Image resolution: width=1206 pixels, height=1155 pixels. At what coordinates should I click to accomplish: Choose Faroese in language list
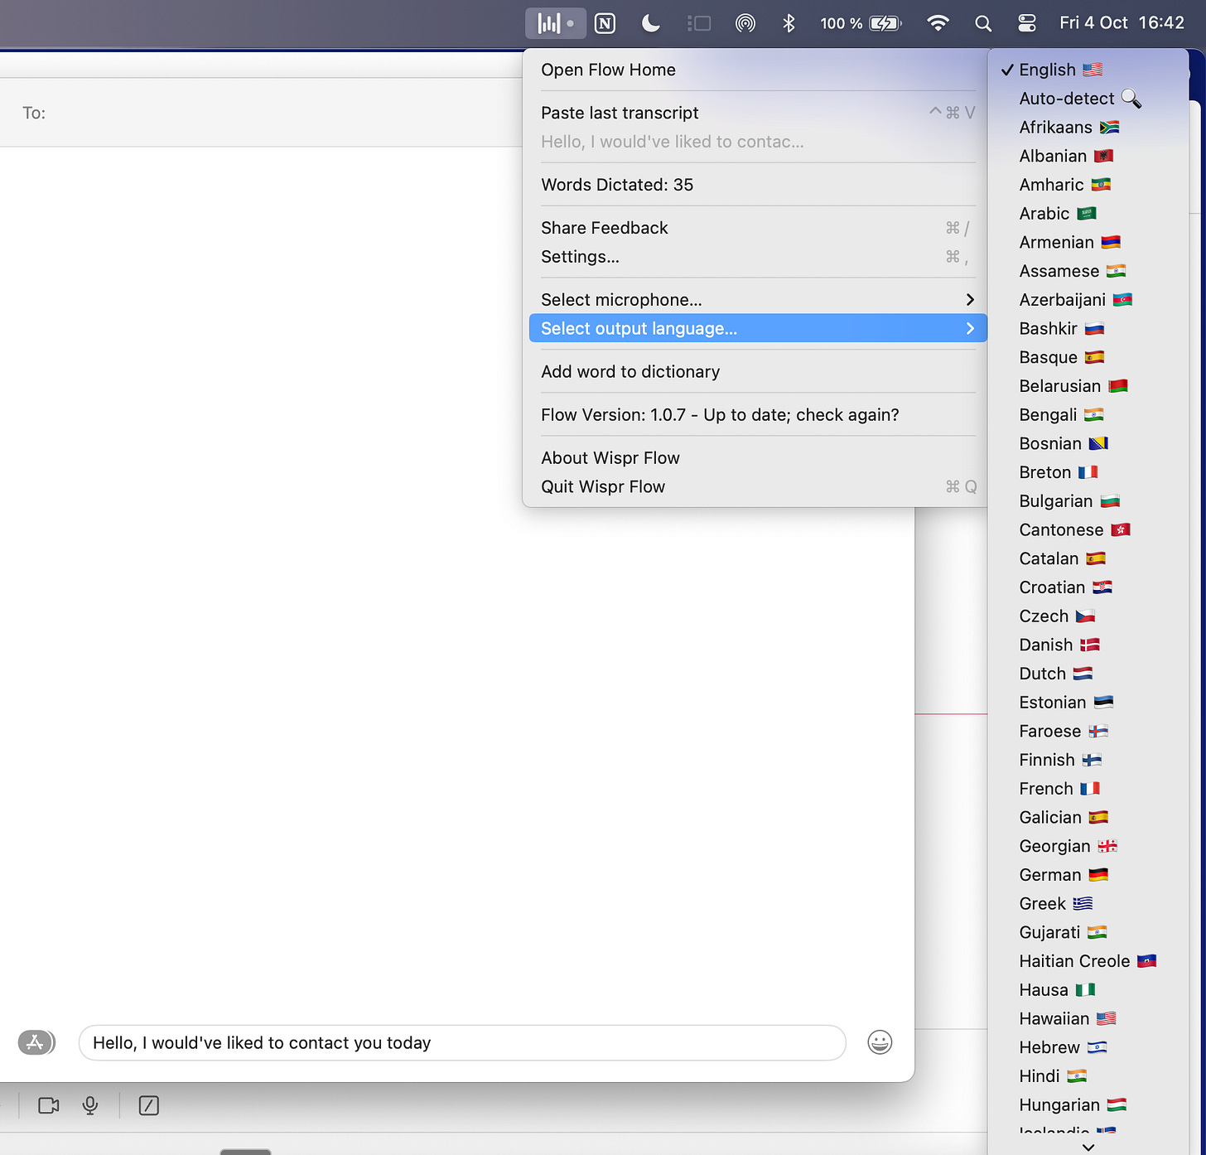pyautogui.click(x=1088, y=732)
